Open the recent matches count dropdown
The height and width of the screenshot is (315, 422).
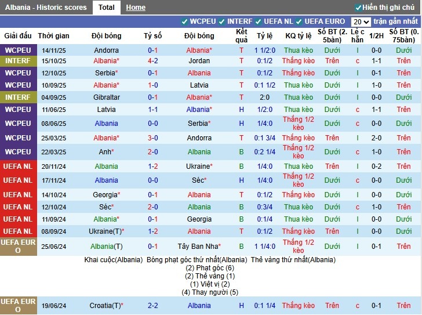360,21
